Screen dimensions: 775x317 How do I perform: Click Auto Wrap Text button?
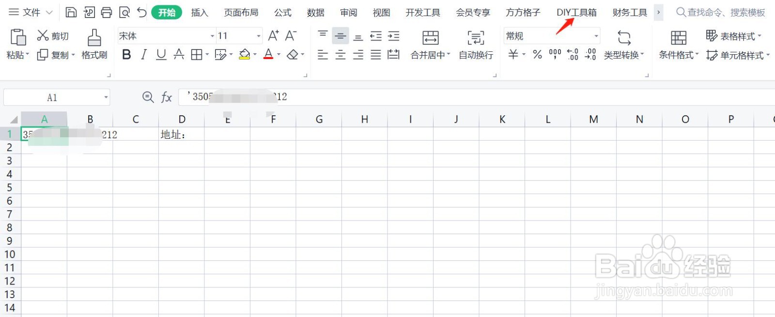point(476,45)
